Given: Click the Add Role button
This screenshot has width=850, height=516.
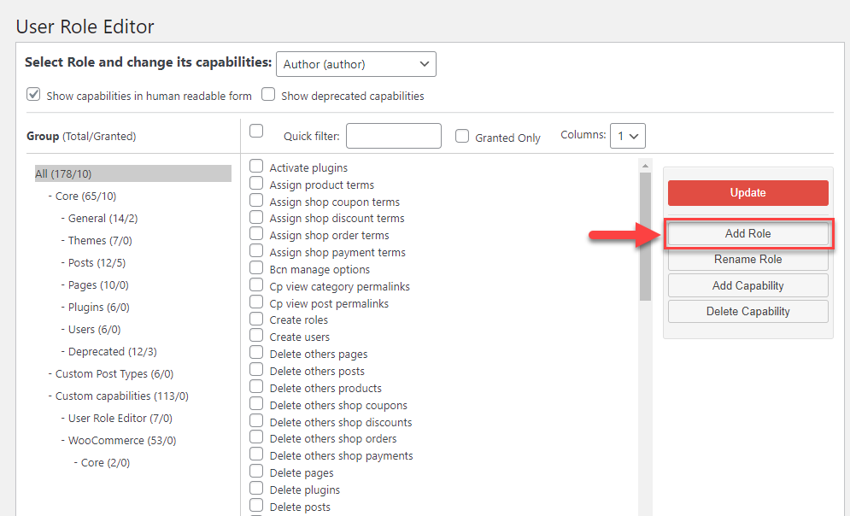Looking at the screenshot, I should (x=748, y=233).
